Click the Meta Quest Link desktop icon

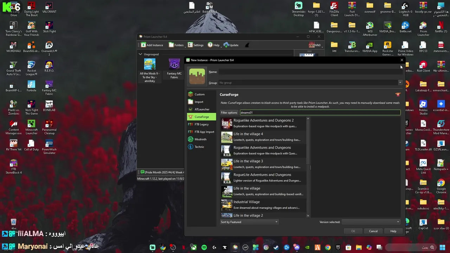point(423,167)
